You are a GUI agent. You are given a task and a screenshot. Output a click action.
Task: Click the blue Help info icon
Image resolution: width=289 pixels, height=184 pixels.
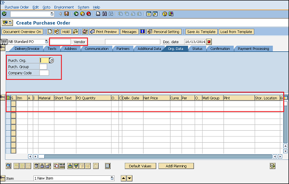(x=143, y=32)
